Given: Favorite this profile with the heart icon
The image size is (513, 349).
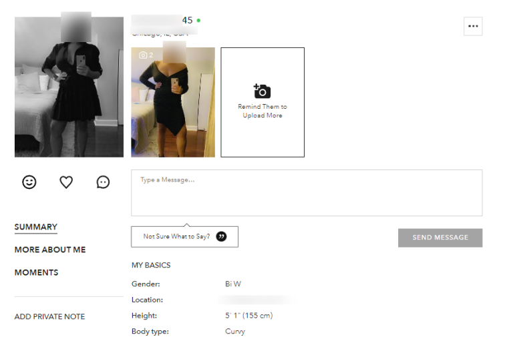Looking at the screenshot, I should pos(66,182).
